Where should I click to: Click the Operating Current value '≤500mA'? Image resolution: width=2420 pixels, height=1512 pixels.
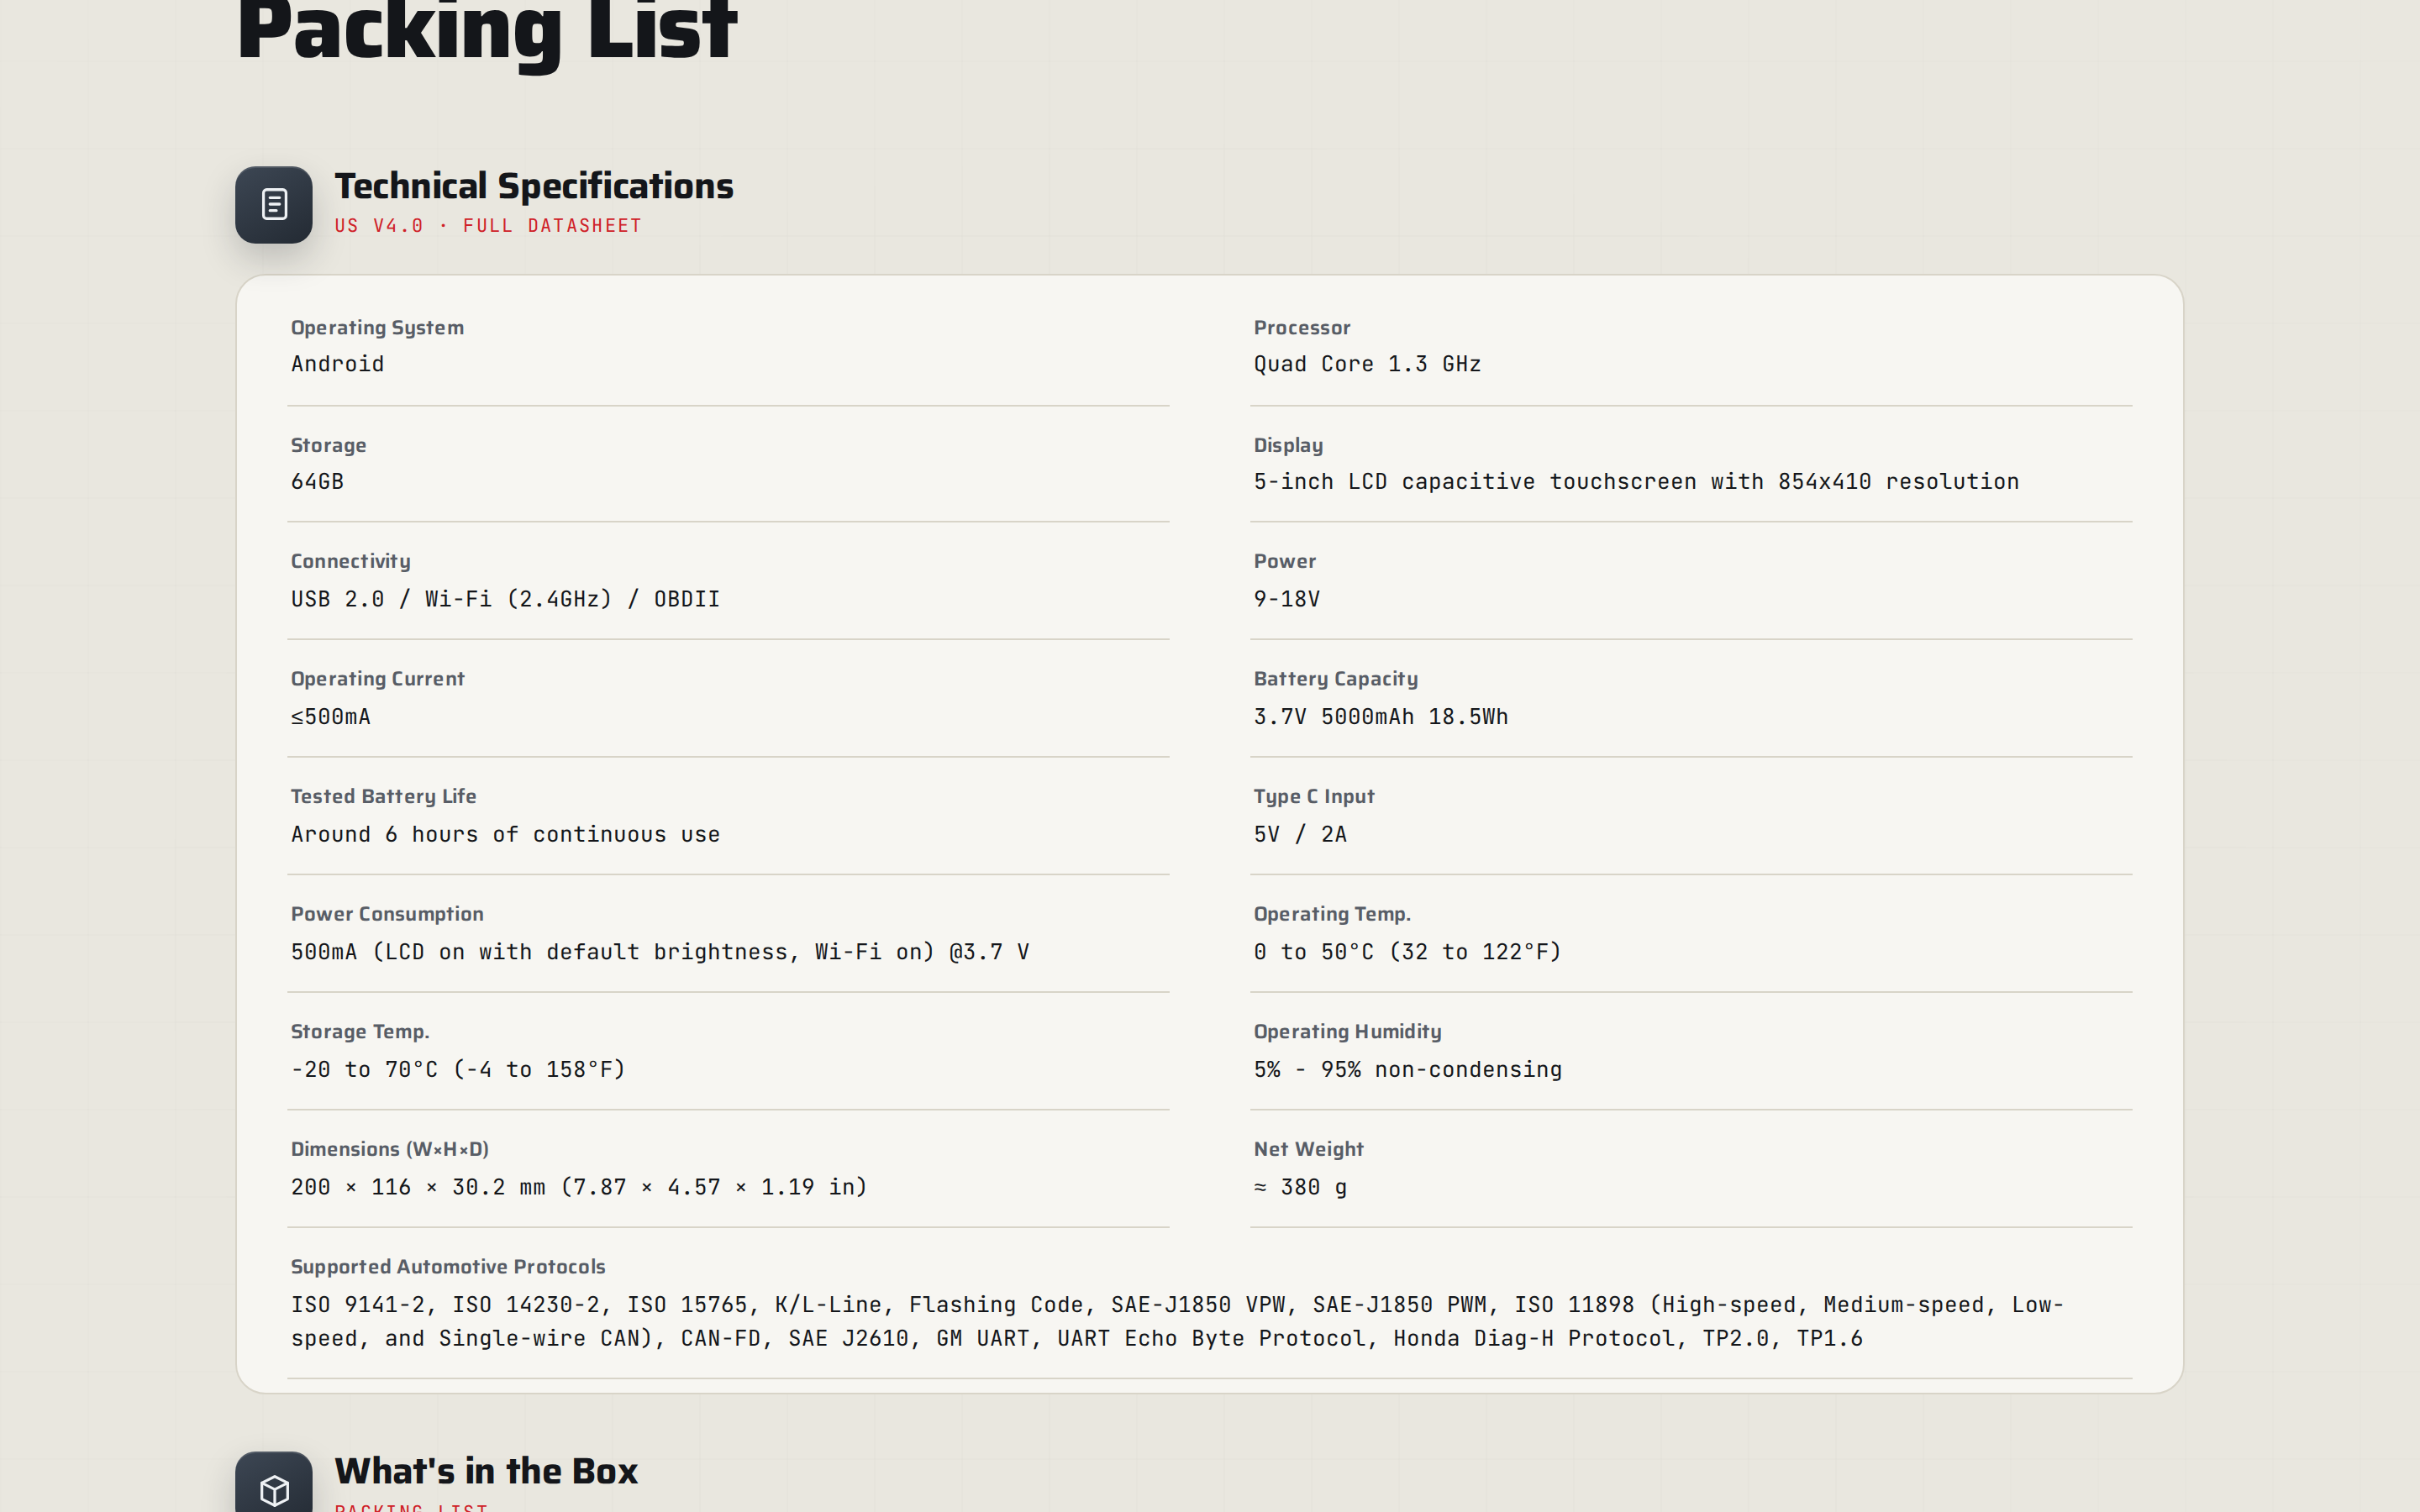point(331,717)
